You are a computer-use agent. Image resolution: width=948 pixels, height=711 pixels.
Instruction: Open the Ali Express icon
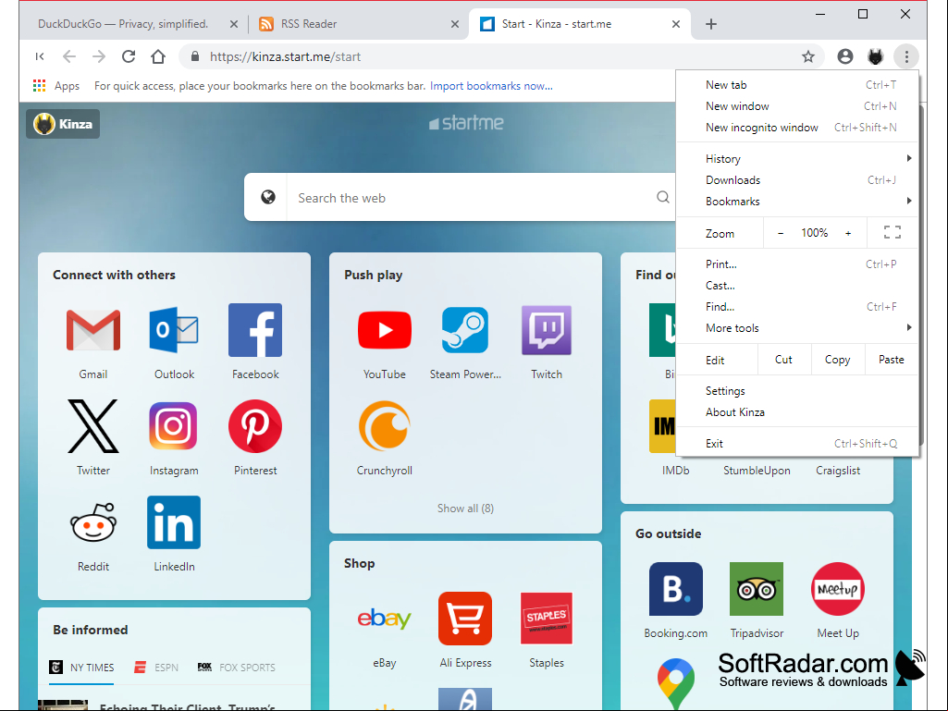465,619
